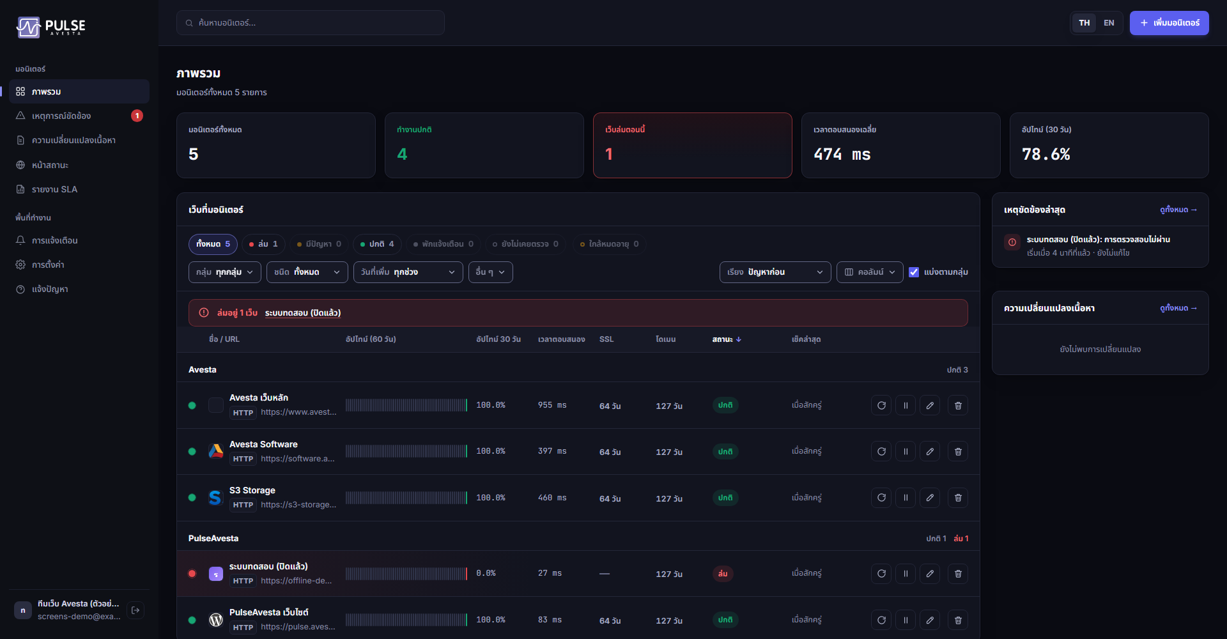
Task: Click ดูทั้งหมด link in เหตุขัดข้องล่าสุด
Action: click(x=1178, y=210)
